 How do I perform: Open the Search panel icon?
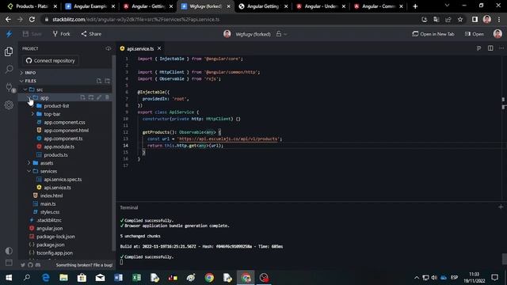(9, 69)
